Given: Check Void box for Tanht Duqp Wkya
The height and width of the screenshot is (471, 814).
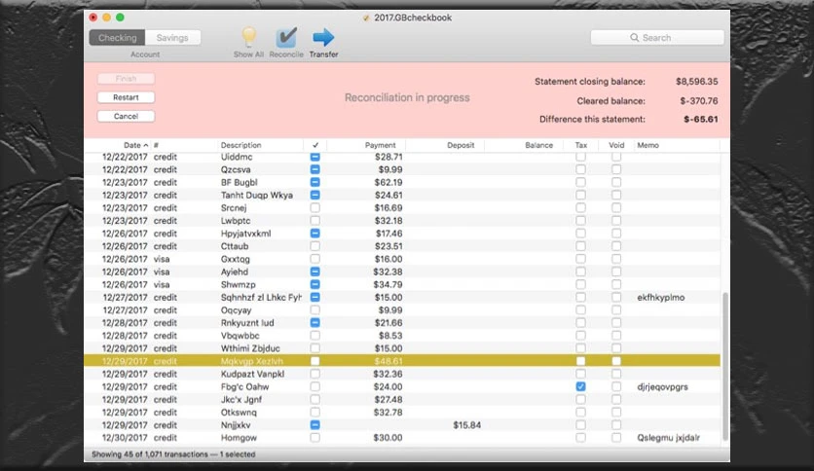Looking at the screenshot, I should (x=616, y=195).
